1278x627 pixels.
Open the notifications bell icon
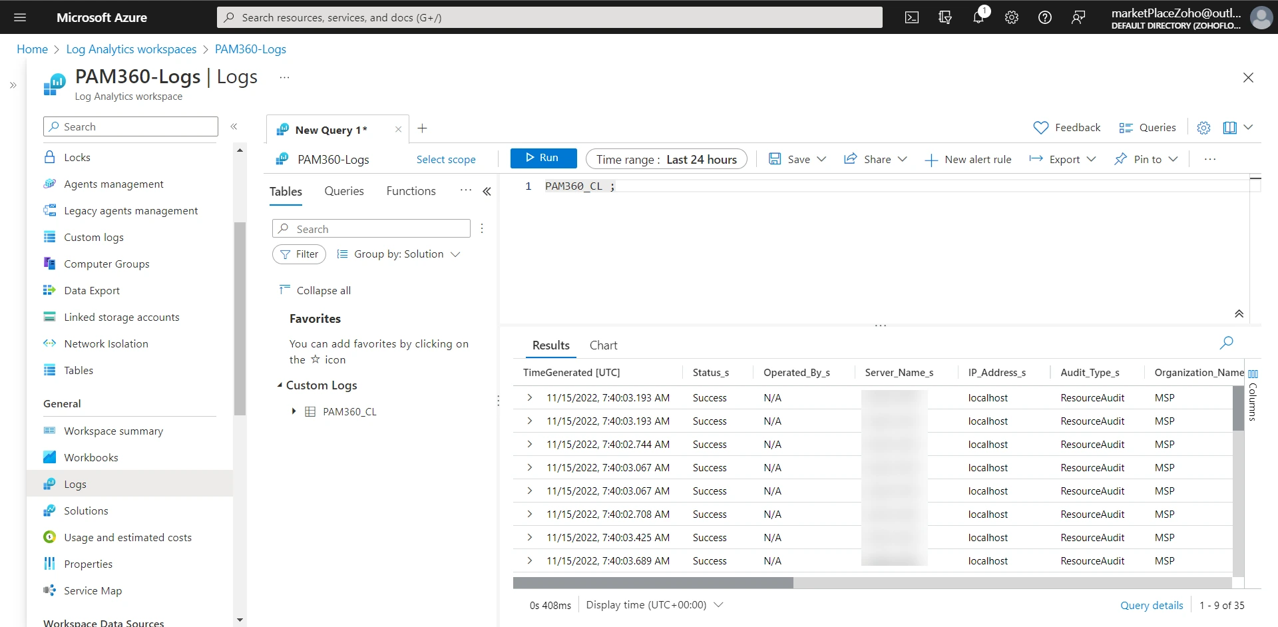pyautogui.click(x=978, y=17)
